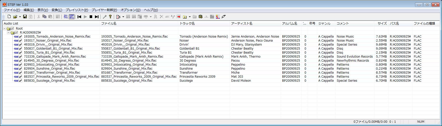Viewport: 442px width, 126px height.
Task: Click the Copy icon in toolbar
Action: (44, 17)
